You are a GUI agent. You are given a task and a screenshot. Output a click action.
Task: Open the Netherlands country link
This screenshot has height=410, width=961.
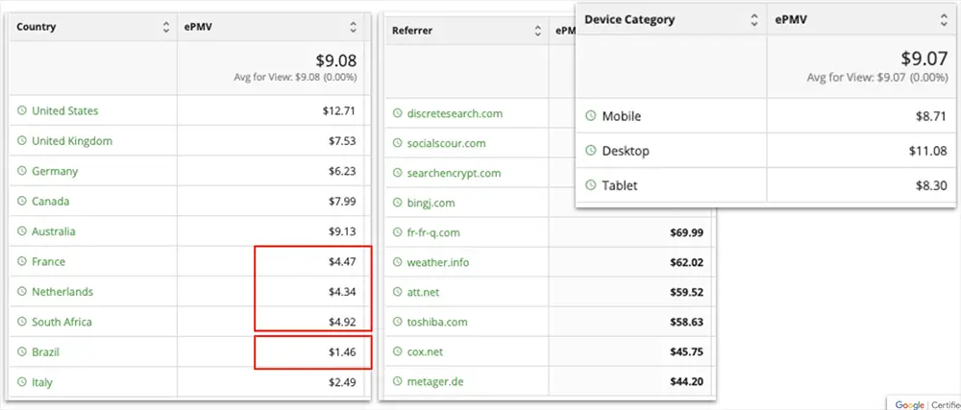click(62, 291)
